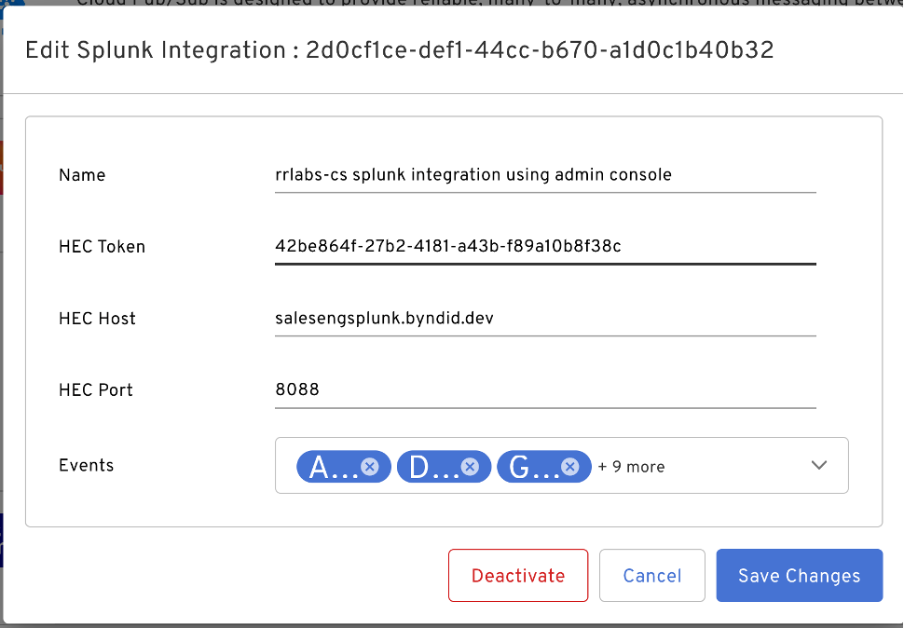This screenshot has height=628, width=904.
Task: Select the HEC Token field
Action: (545, 247)
